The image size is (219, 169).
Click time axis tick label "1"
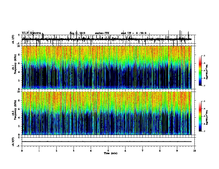[39, 151]
